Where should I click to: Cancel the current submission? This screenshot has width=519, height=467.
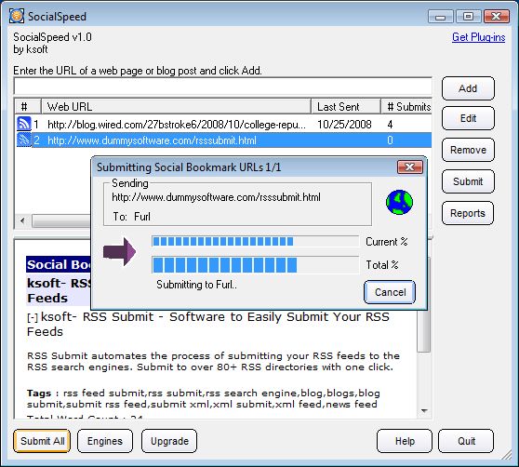click(390, 292)
